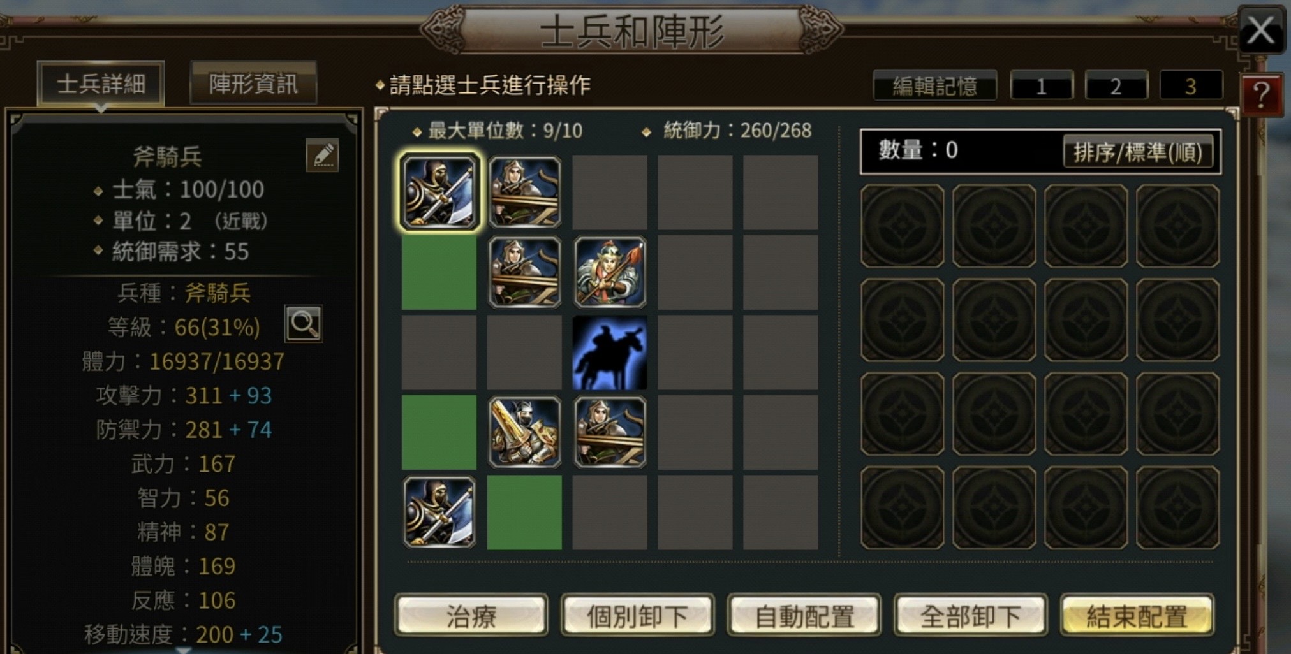Image resolution: width=1291 pixels, height=654 pixels.
Task: Select the golden sword armored soldier icon
Action: point(524,432)
